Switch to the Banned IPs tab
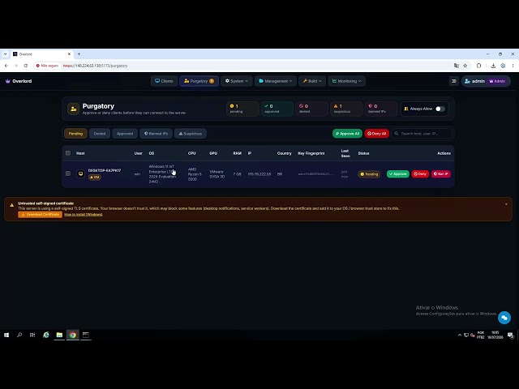This screenshot has width=519, height=389. pyautogui.click(x=156, y=134)
